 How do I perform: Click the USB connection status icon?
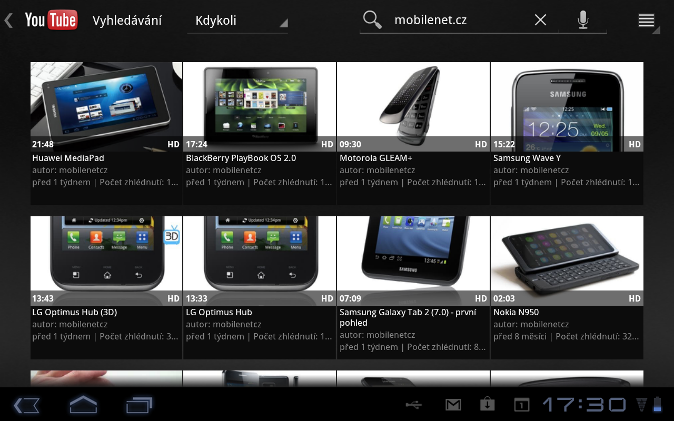point(414,405)
